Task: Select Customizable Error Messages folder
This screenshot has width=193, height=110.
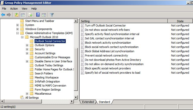Action: (52, 57)
